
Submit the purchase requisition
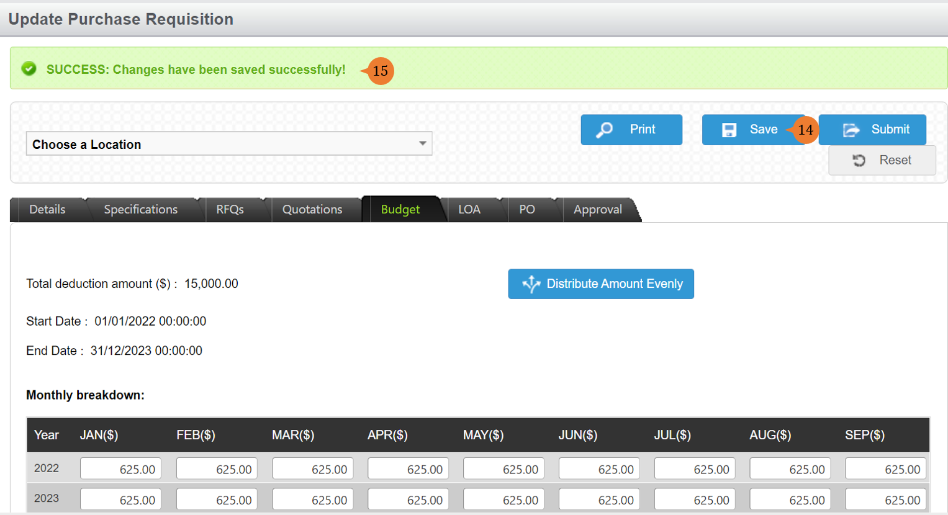pyautogui.click(x=872, y=130)
